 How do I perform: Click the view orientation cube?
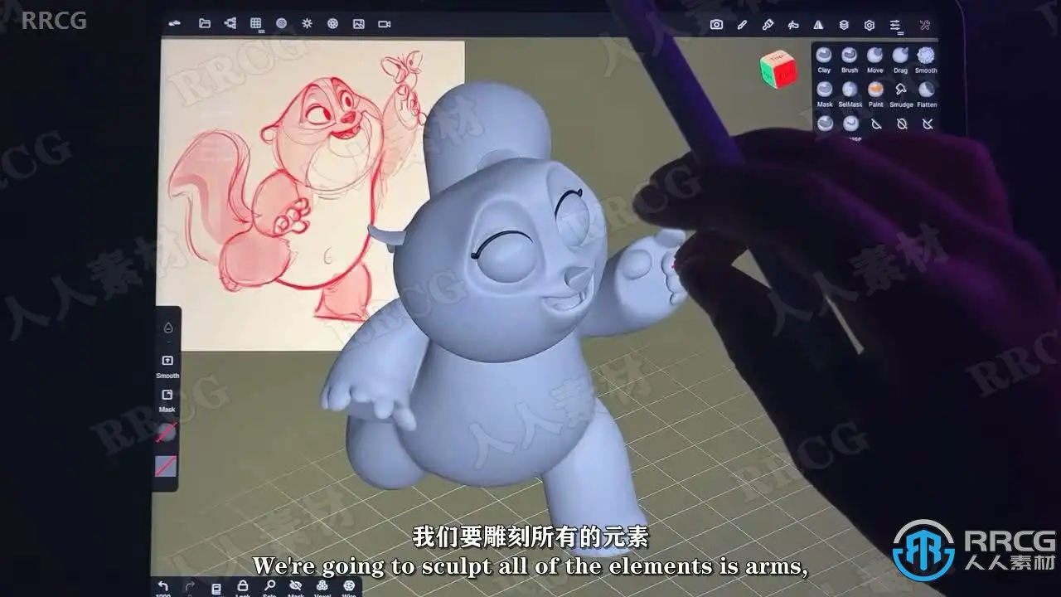(x=777, y=70)
